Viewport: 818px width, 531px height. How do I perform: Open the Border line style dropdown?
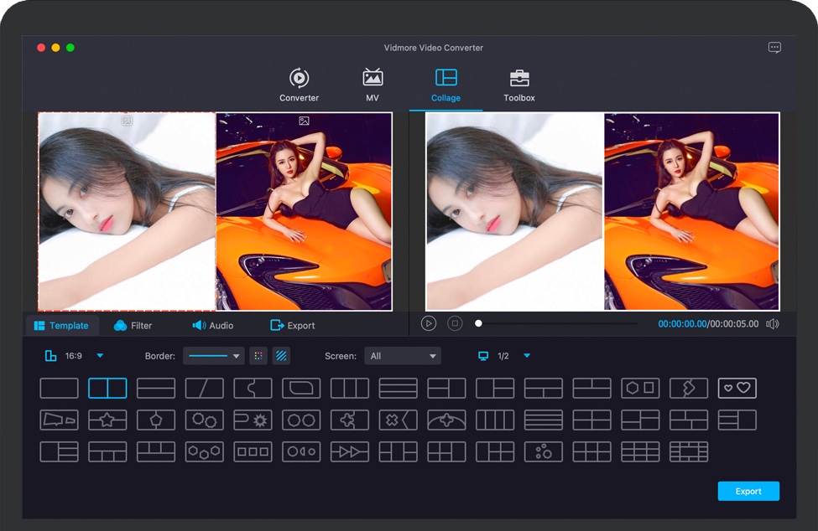(213, 356)
